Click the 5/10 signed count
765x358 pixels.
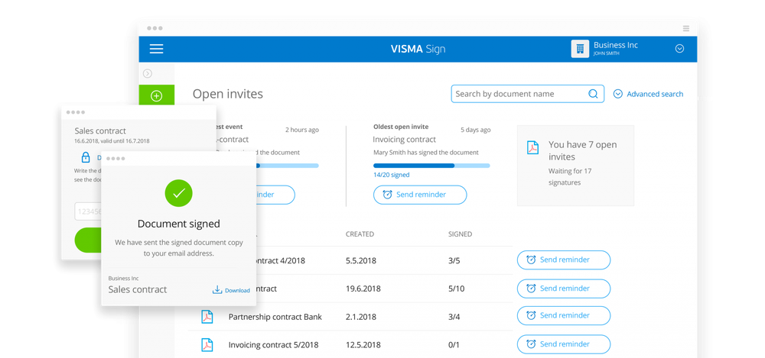pos(456,289)
